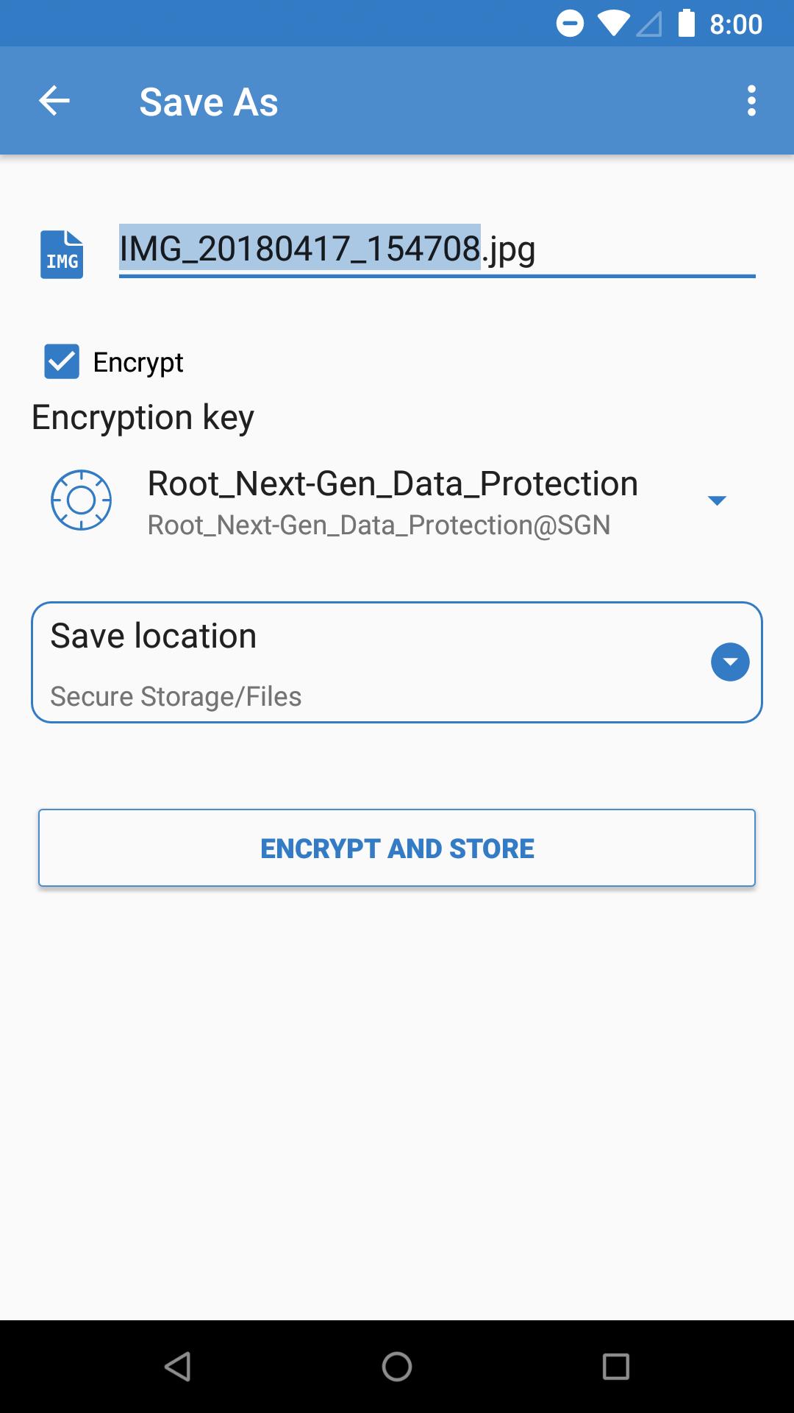Click the IMG file type icon
Screen dimensions: 794x1413
pyautogui.click(x=62, y=253)
